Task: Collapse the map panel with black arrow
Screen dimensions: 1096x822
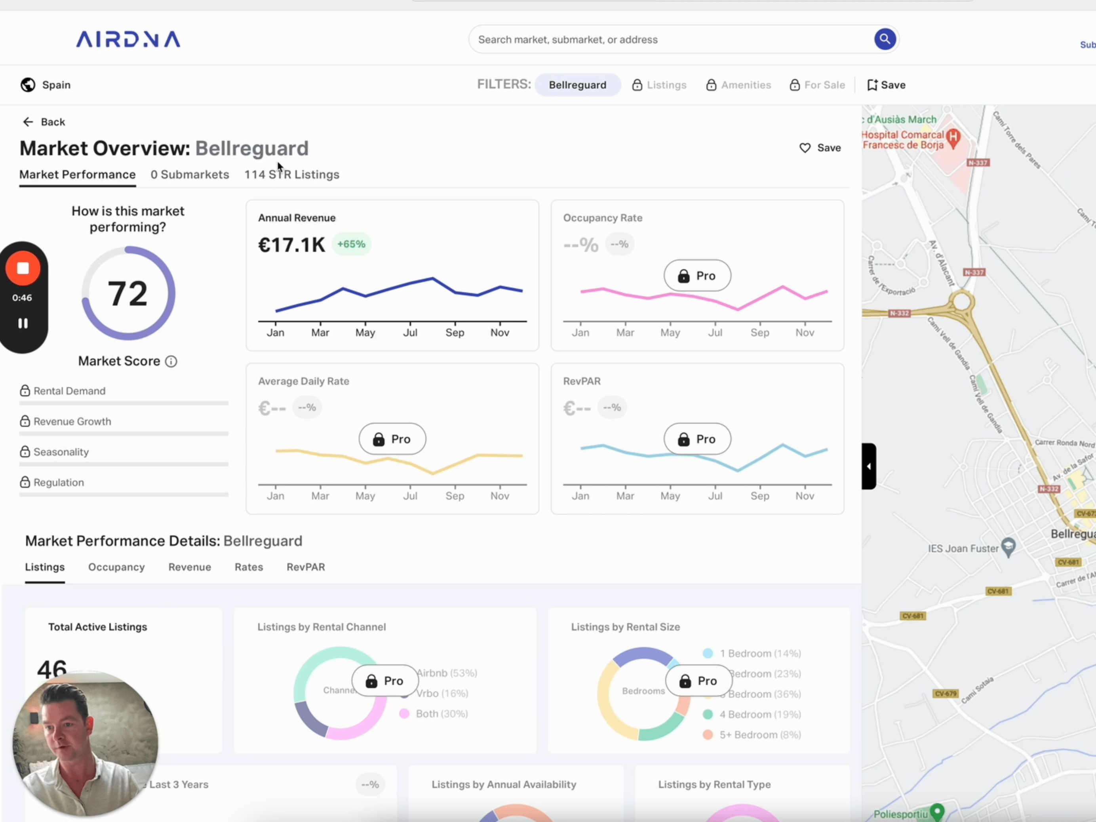Action: (869, 466)
